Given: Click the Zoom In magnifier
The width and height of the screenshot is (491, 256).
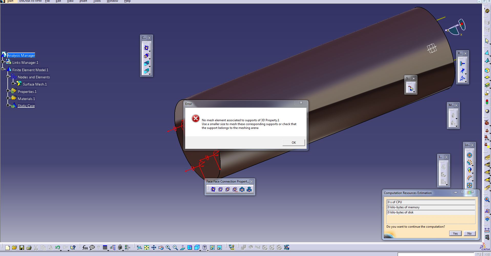Looking at the screenshot, I should click(168, 248).
